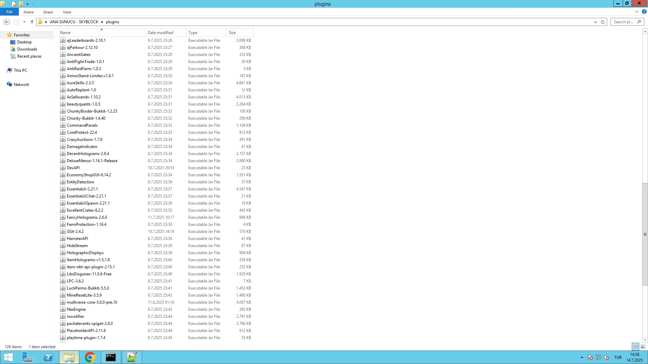648x364 pixels.
Task: Switch to Details view layout
Action: [636, 347]
